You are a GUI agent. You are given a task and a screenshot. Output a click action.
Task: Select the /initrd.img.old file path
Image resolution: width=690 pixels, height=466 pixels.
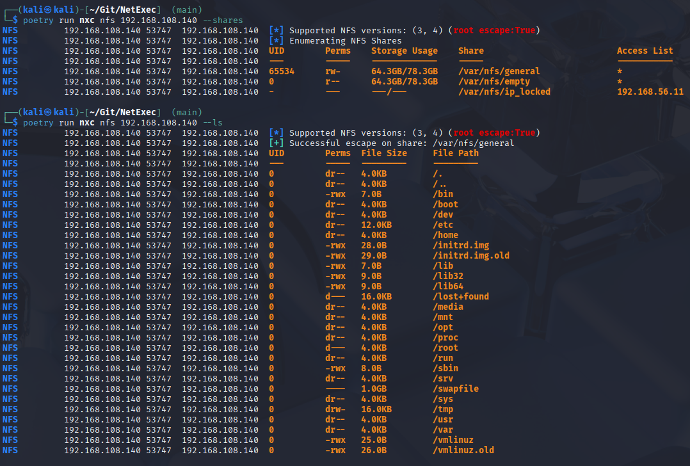(x=470, y=255)
